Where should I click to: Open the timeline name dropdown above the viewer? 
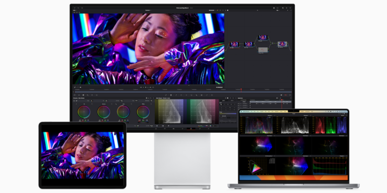point(148,10)
